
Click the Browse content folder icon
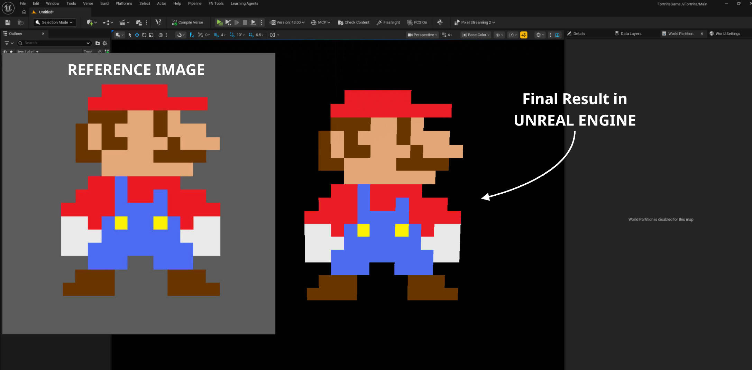point(20,22)
